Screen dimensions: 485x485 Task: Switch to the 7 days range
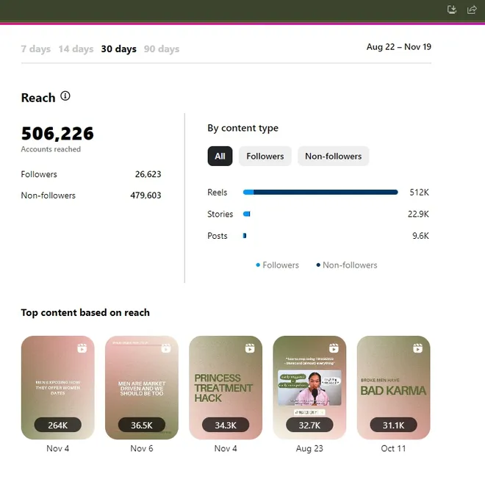click(36, 49)
